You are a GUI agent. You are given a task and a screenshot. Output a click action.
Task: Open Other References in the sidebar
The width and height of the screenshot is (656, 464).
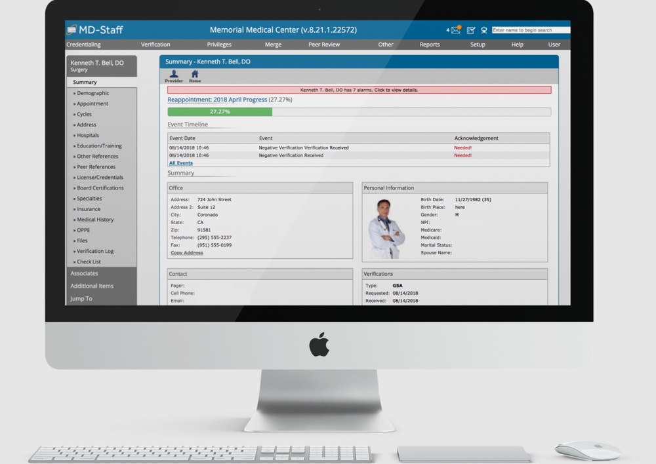click(x=97, y=156)
